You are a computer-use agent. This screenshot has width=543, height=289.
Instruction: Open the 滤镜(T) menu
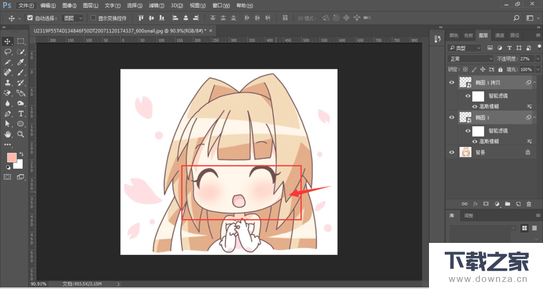(156, 5)
